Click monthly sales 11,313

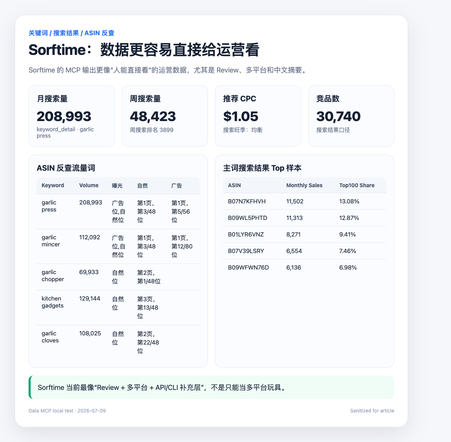click(x=295, y=218)
